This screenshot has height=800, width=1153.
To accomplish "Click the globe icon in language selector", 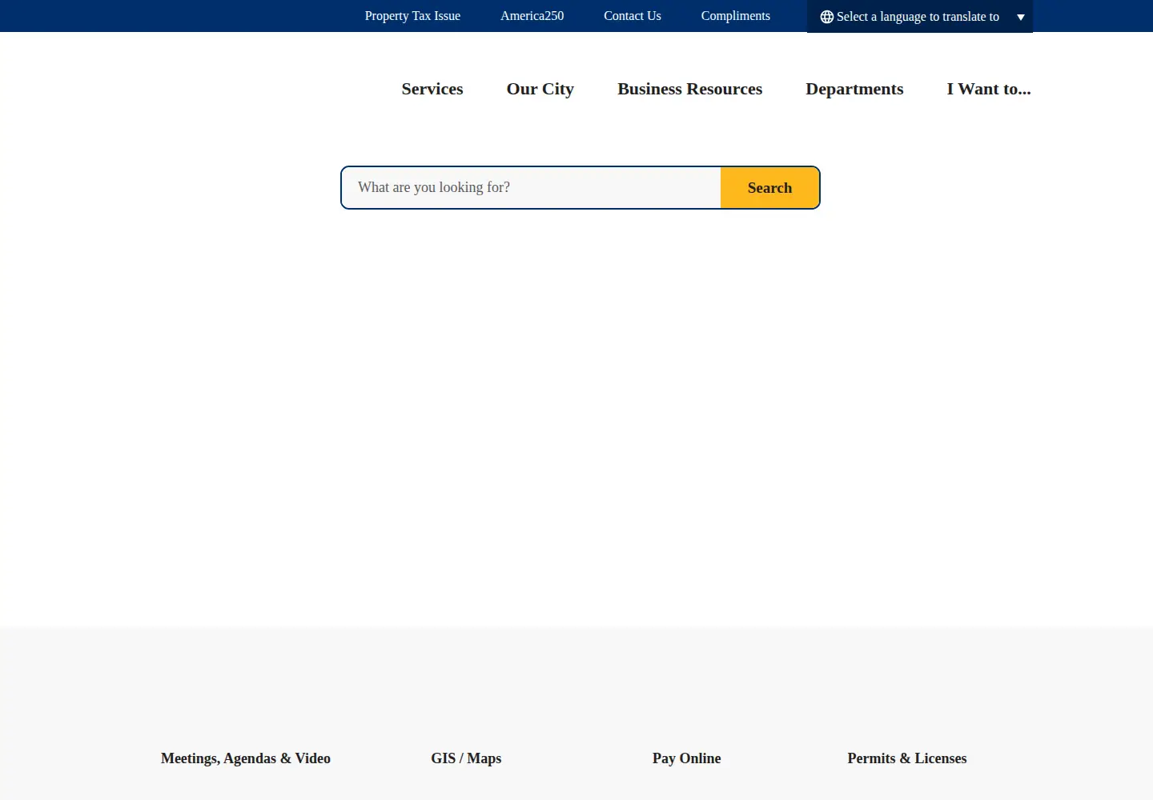I will click(827, 17).
